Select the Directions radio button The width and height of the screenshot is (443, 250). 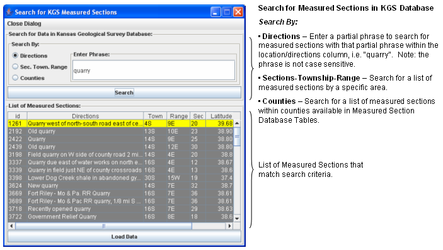pos(15,55)
